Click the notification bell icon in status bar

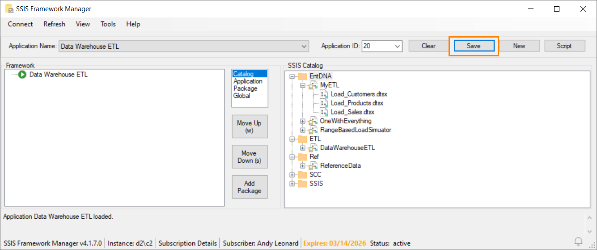[579, 243]
